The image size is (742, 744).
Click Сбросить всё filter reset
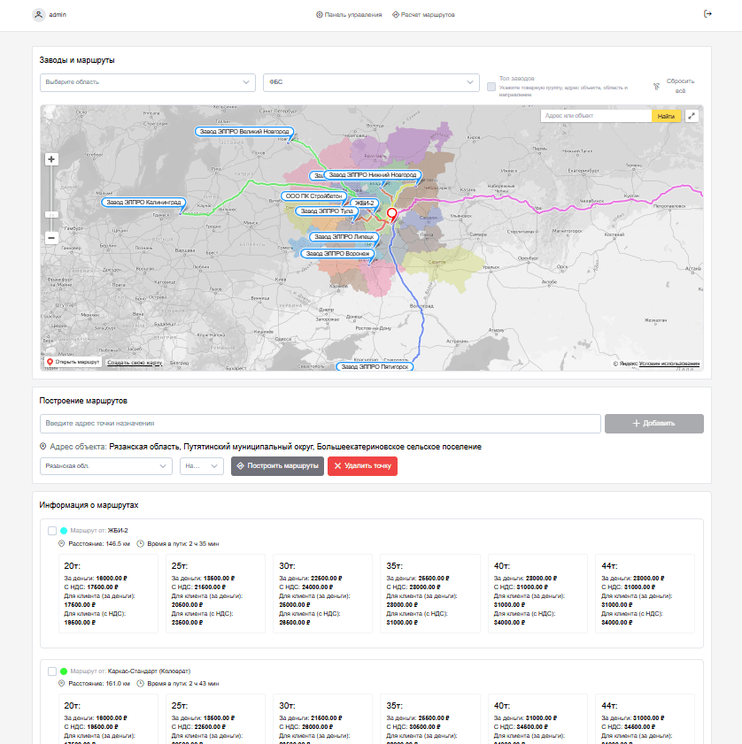(x=680, y=86)
